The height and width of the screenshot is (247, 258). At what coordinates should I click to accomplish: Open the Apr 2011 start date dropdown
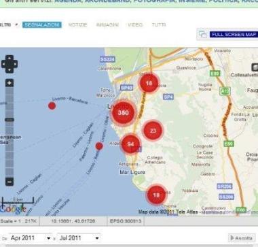tap(31, 238)
